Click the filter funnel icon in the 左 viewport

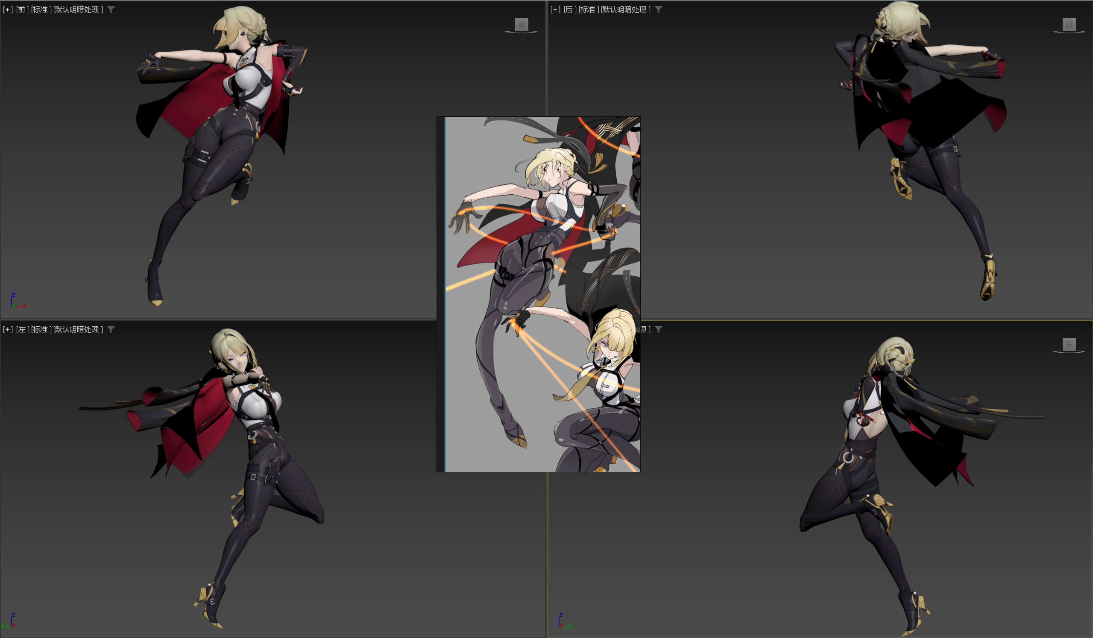point(111,329)
